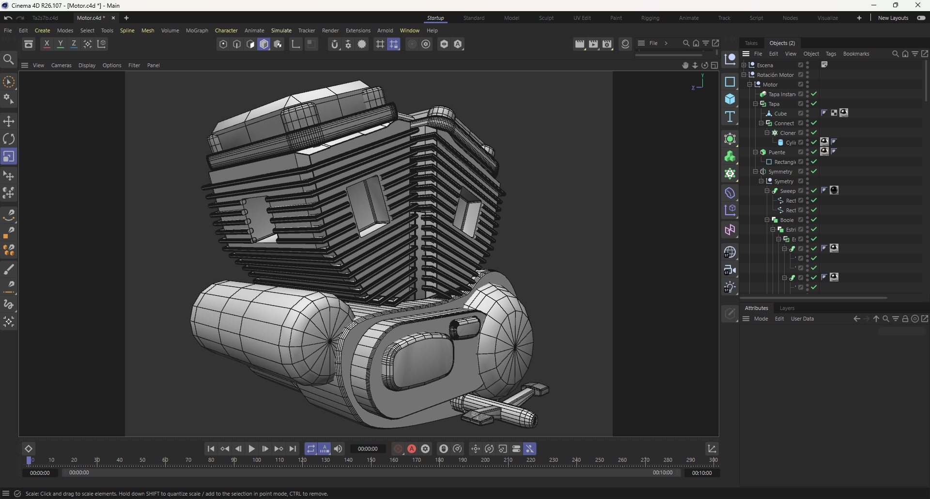Go to end of animation
Screen dimensions: 930x499
coord(293,449)
